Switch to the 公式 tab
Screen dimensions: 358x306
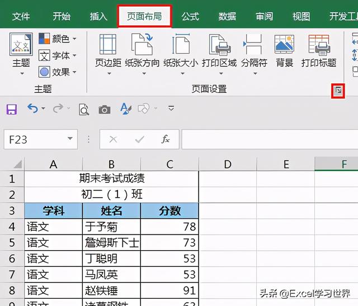click(190, 16)
